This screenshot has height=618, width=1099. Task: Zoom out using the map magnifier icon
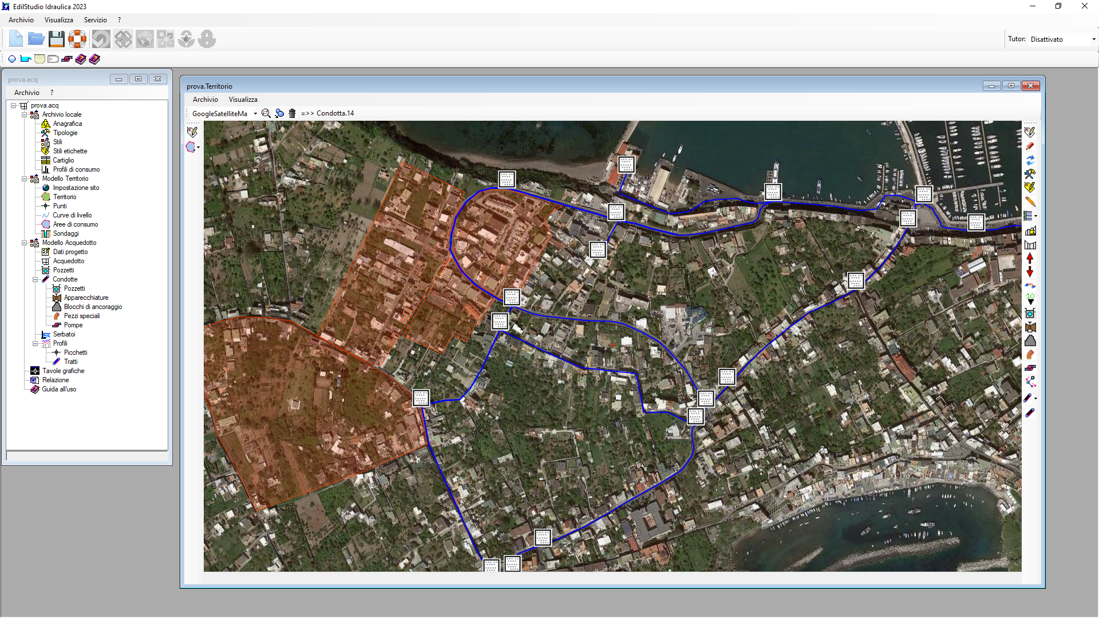coord(266,113)
